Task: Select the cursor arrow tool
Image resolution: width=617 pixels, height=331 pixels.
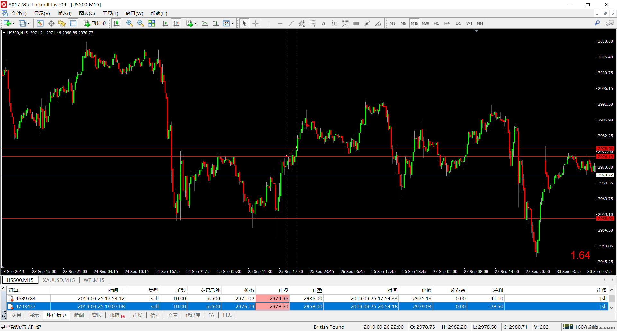Action: point(244,23)
